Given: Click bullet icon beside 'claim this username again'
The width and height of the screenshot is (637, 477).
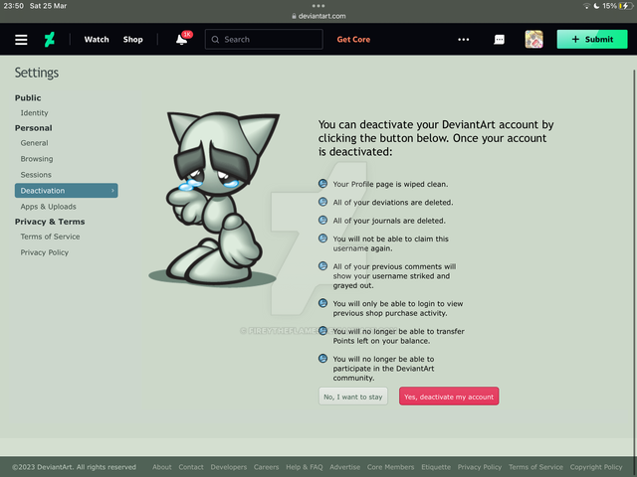Looking at the screenshot, I should point(322,238).
